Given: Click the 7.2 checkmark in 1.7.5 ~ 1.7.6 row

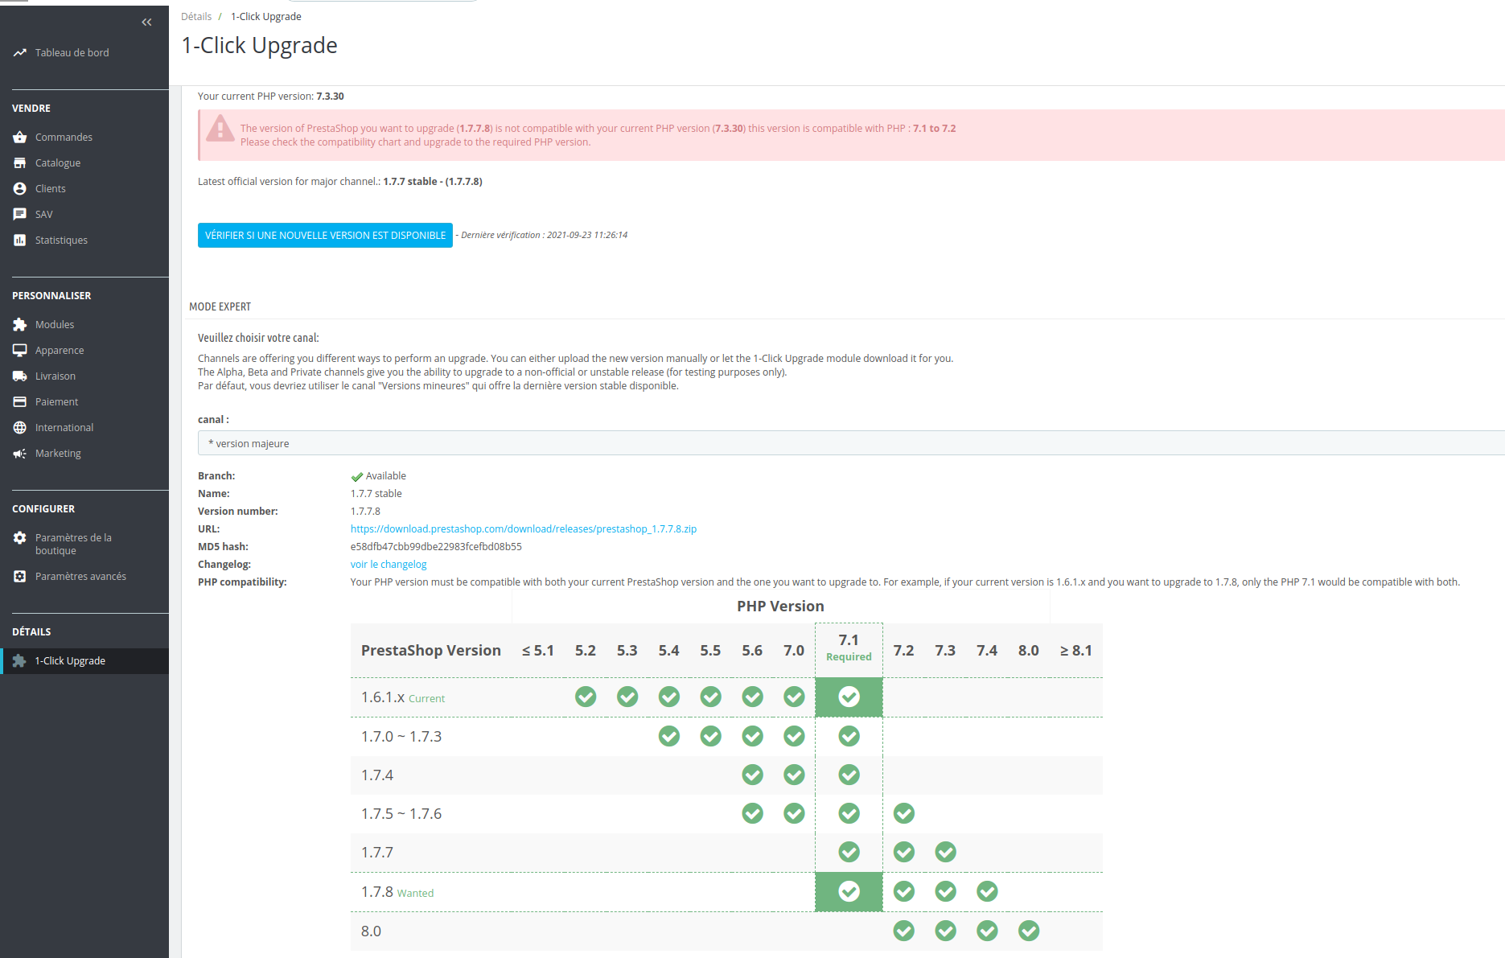Looking at the screenshot, I should tap(904, 813).
